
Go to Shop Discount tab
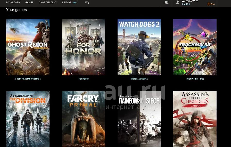pos(48,3)
